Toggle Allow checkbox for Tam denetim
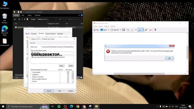The image size is (194, 109). point(60,72)
